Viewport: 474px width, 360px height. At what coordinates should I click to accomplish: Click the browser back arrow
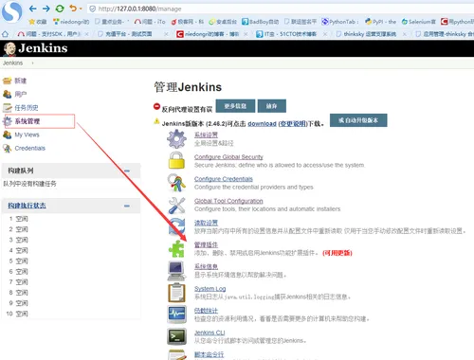[32, 9]
